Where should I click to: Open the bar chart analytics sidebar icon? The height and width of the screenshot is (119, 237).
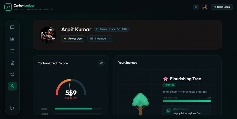coord(12,39)
